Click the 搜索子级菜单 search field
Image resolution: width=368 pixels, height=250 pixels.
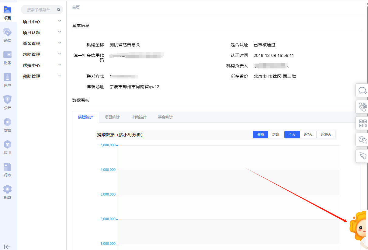coord(42,10)
